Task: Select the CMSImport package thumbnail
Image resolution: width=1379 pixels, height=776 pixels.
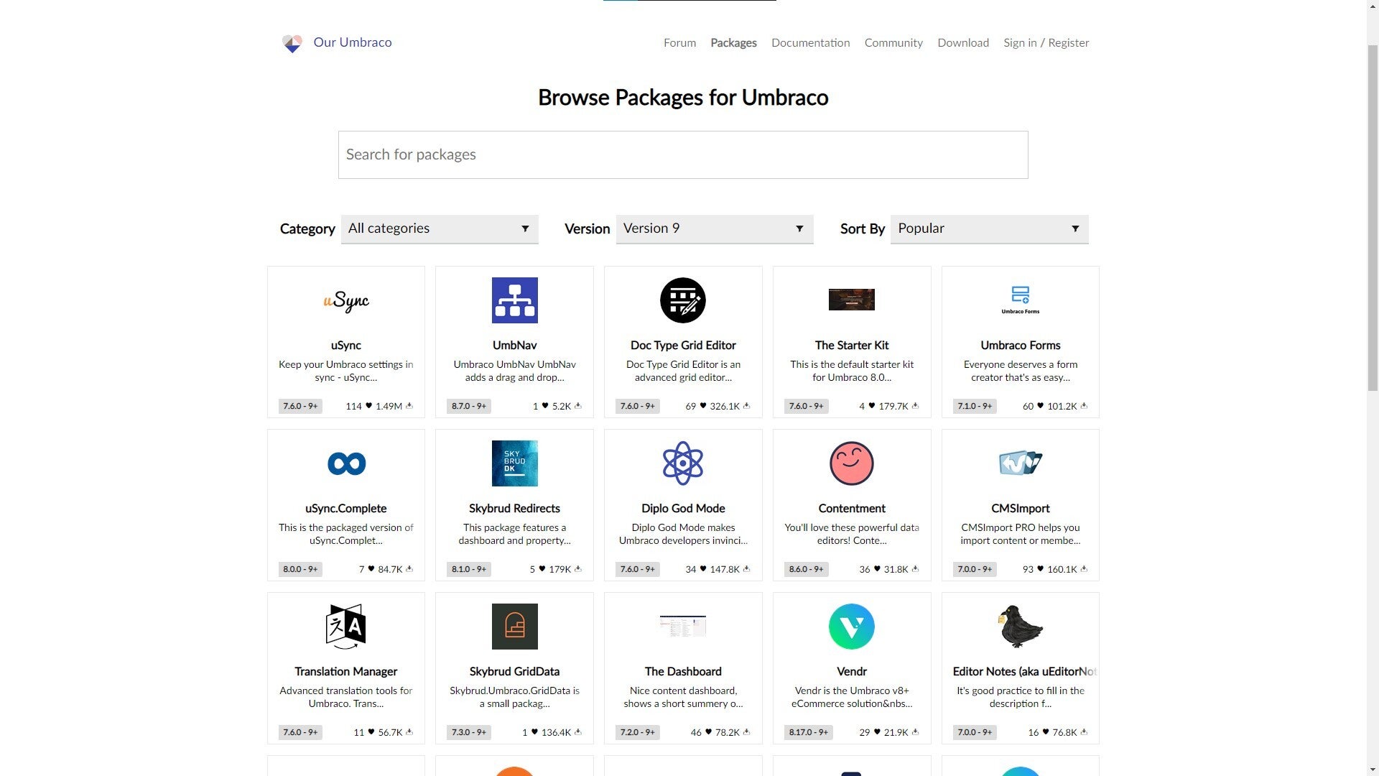Action: [x=1020, y=463]
